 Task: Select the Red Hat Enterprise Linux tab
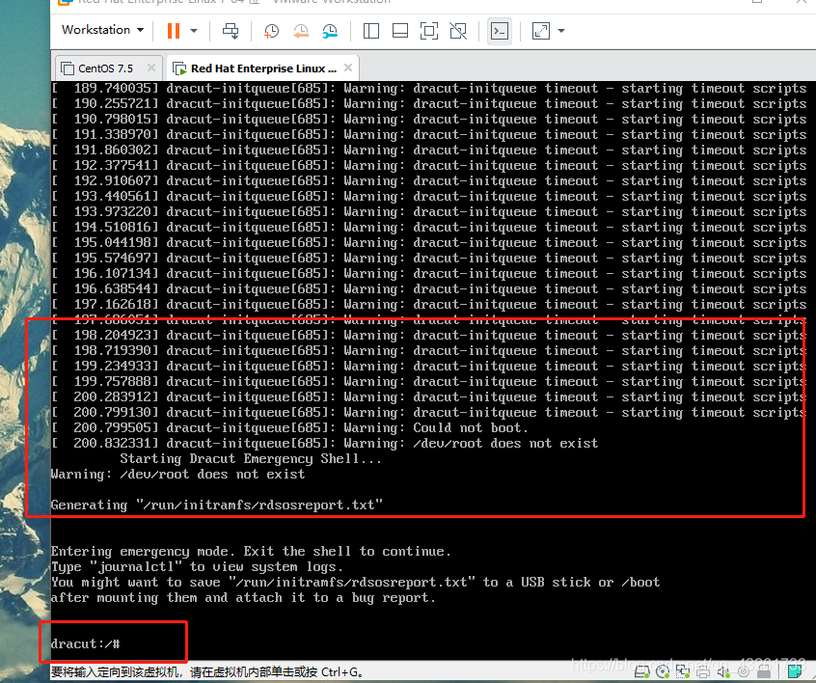click(x=262, y=68)
